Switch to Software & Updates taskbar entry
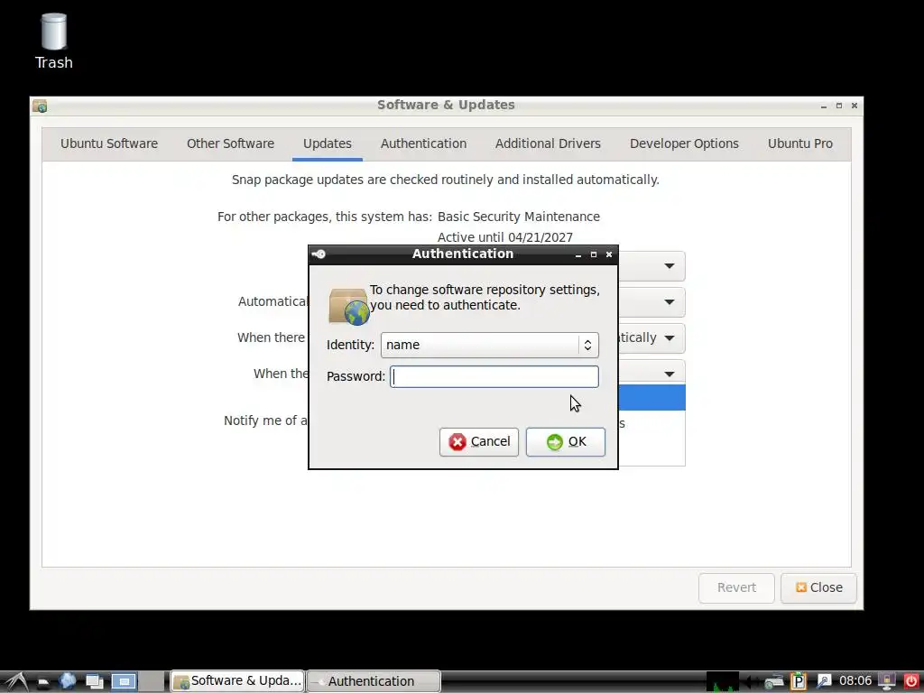This screenshot has width=924, height=693. (237, 681)
